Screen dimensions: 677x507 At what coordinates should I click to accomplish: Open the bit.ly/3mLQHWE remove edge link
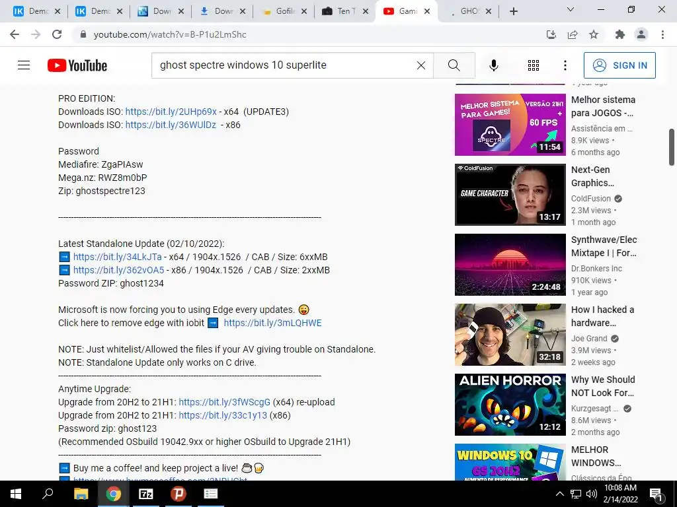(272, 323)
